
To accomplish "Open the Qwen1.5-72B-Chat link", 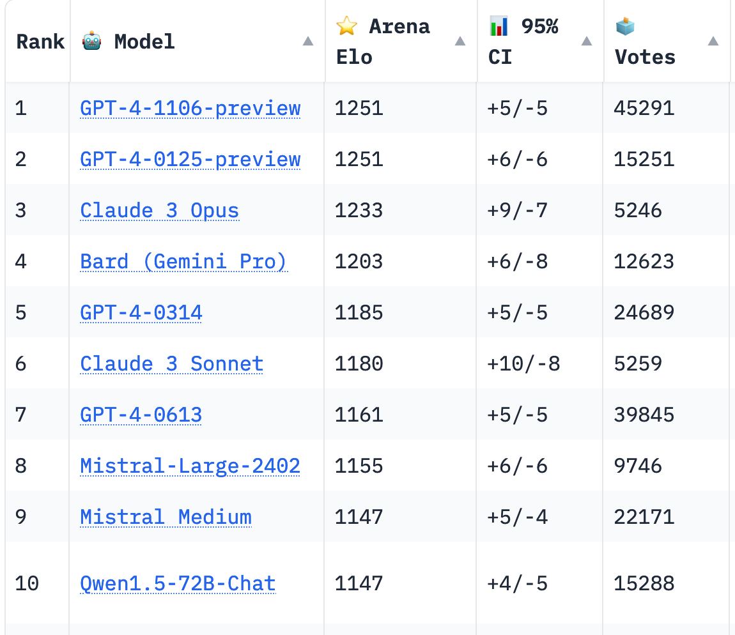I will [178, 583].
